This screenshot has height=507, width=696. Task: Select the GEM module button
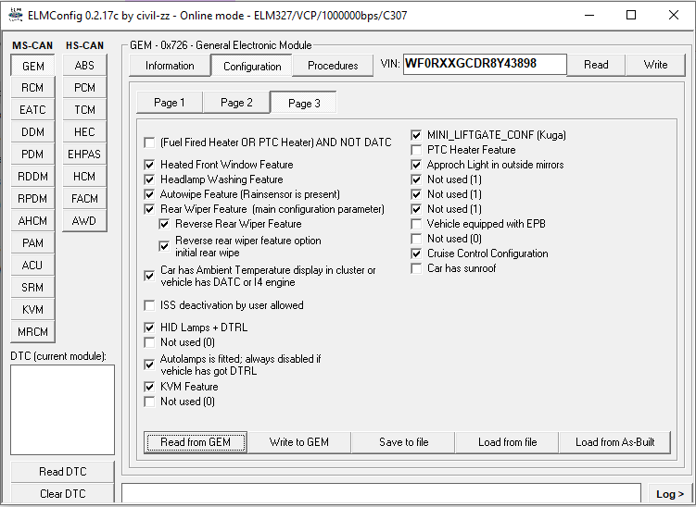point(33,66)
